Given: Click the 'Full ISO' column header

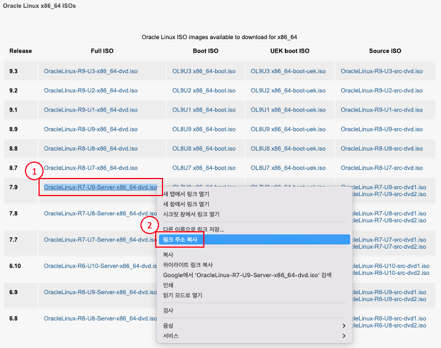Looking at the screenshot, I should (102, 51).
